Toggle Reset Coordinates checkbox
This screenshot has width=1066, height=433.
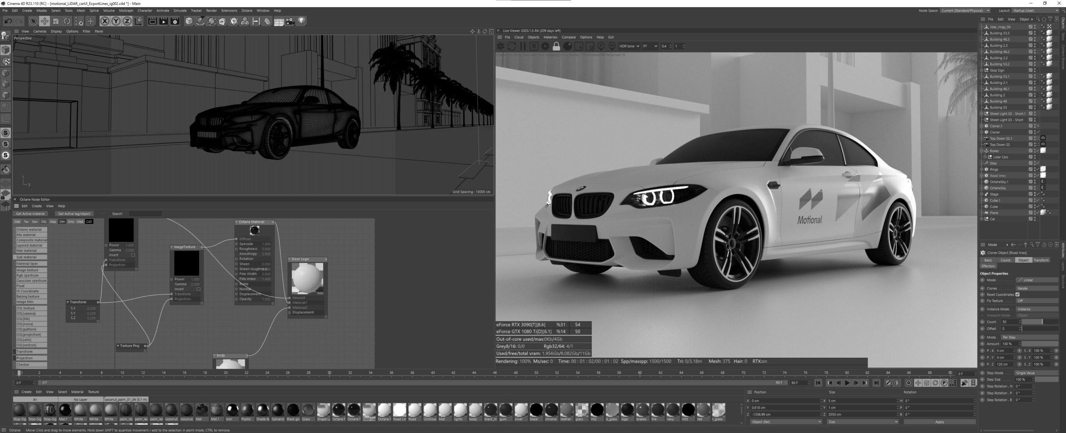click(x=1018, y=294)
